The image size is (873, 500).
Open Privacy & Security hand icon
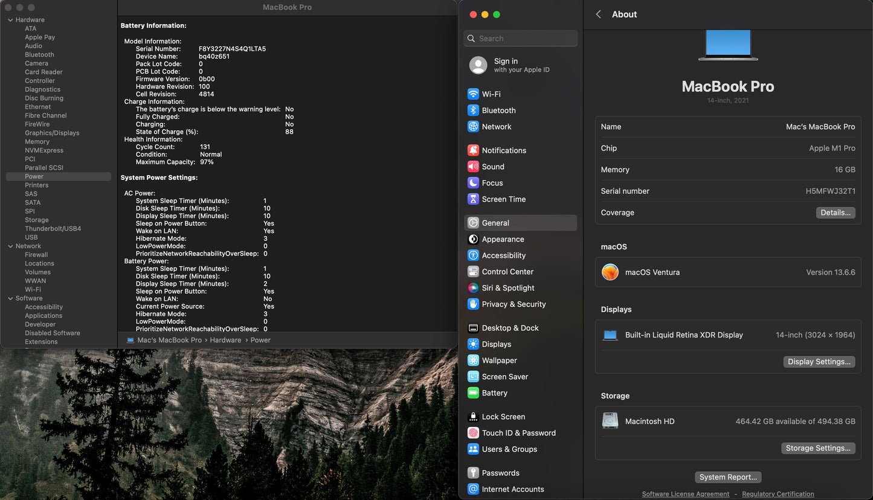[x=473, y=304]
